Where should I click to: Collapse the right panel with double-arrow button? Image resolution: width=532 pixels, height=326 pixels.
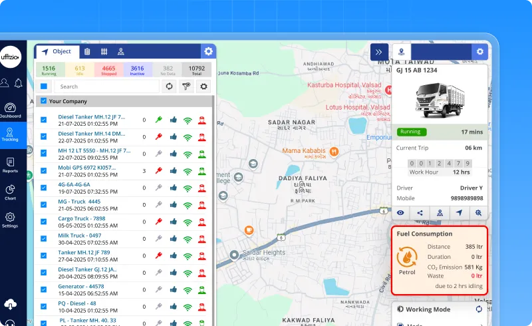[x=379, y=52]
